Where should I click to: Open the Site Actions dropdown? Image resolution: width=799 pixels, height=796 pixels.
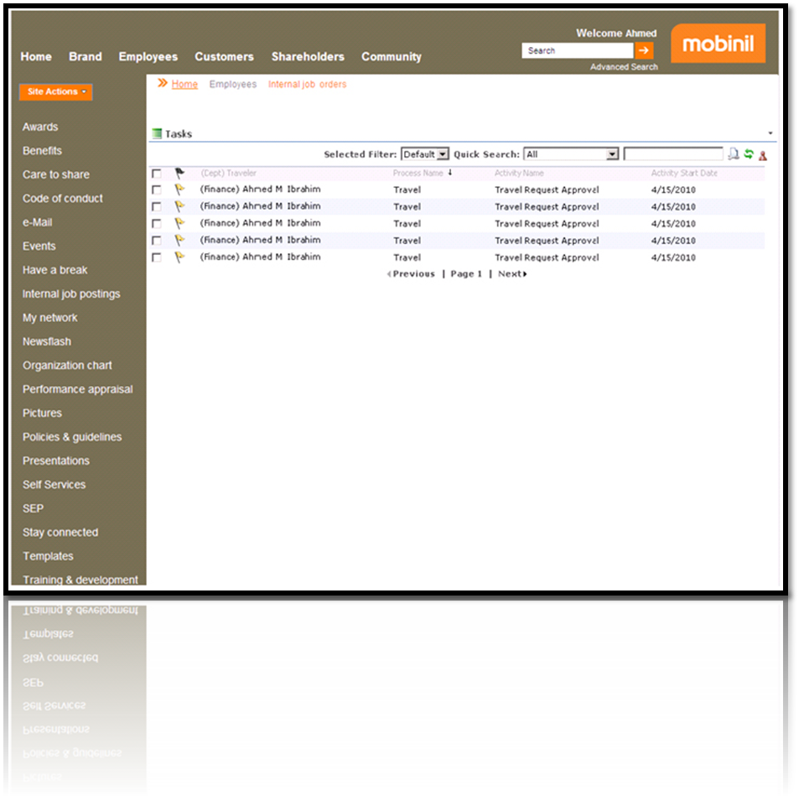pos(56,91)
